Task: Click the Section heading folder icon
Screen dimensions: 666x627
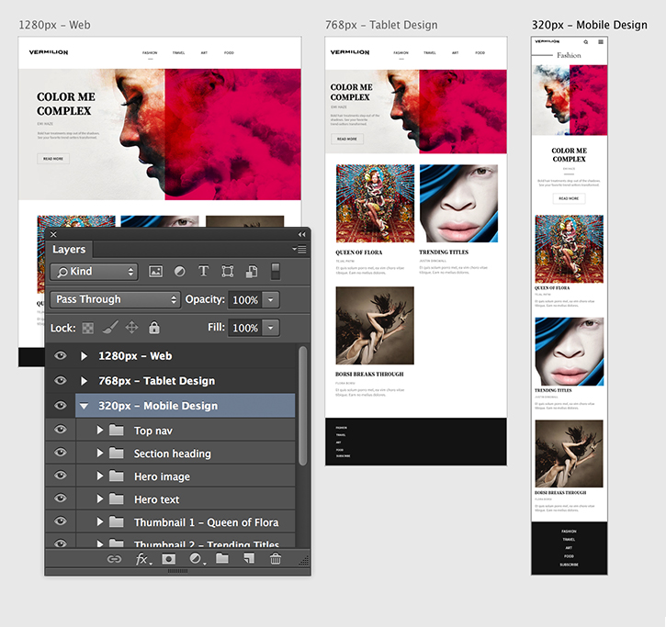Action: pos(117,453)
